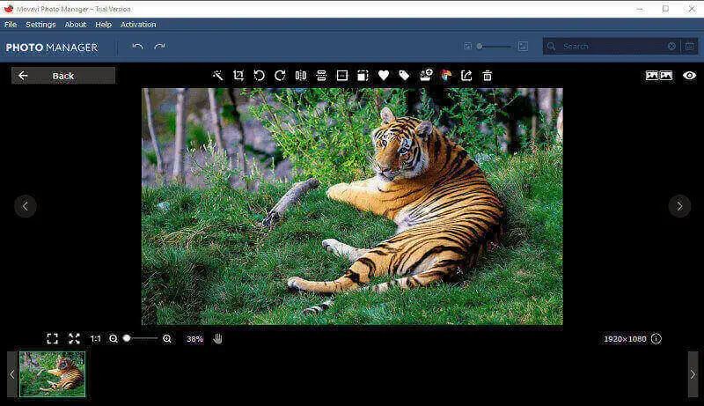The width and height of the screenshot is (704, 406).
Task: Open the Activation menu
Action: point(138,25)
